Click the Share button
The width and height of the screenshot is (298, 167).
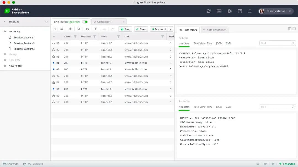(141, 29)
